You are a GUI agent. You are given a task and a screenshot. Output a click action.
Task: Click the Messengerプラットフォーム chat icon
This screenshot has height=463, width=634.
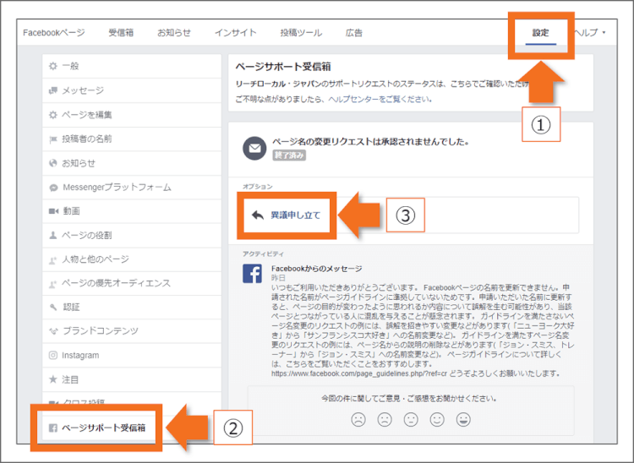click(x=53, y=188)
